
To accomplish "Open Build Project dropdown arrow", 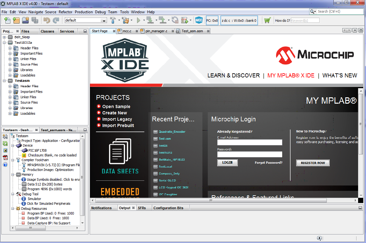I will pyautogui.click(x=119, y=20).
